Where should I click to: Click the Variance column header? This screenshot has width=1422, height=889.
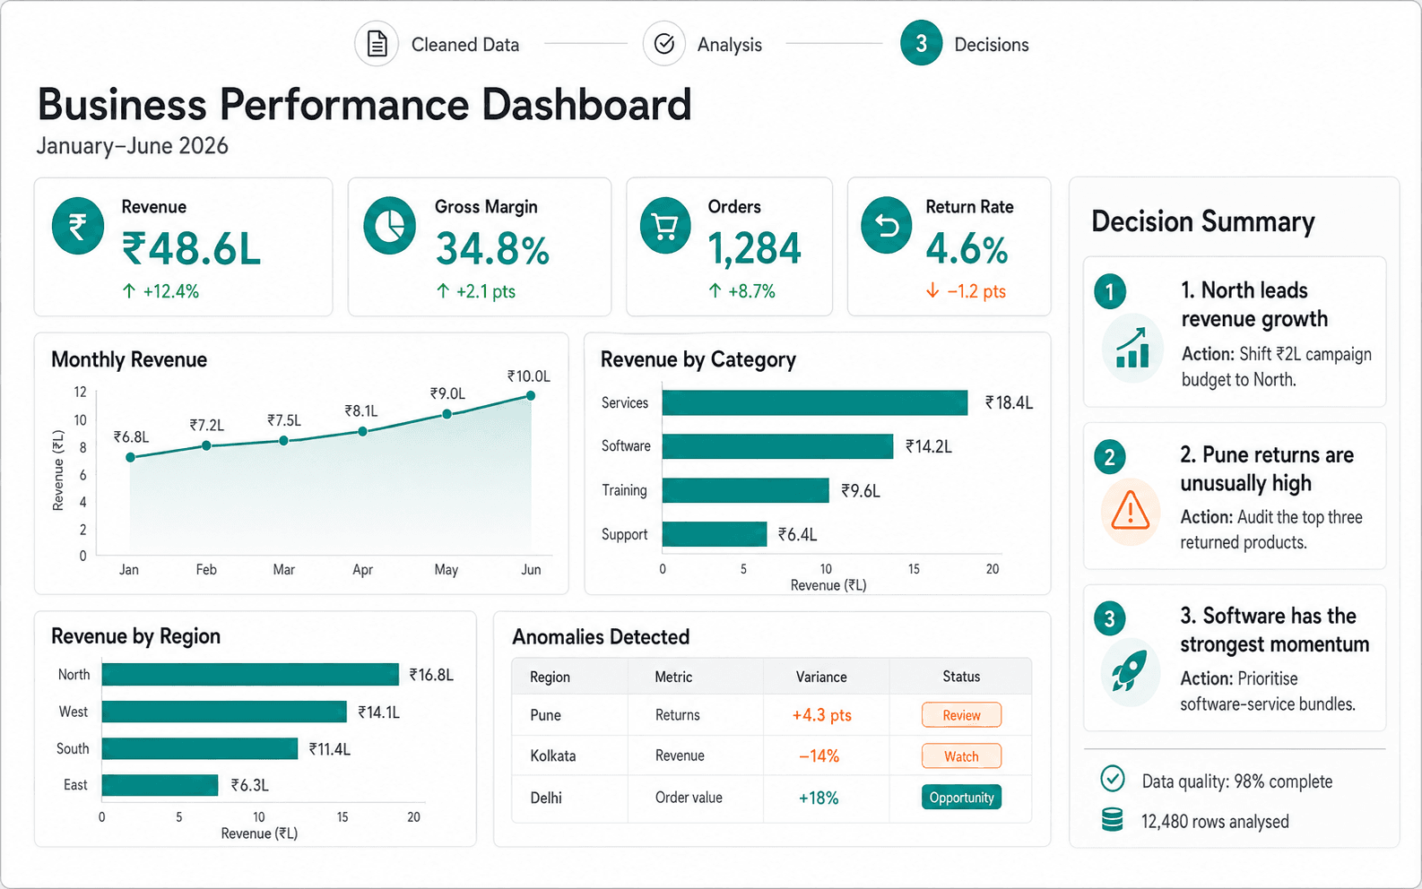point(821,678)
